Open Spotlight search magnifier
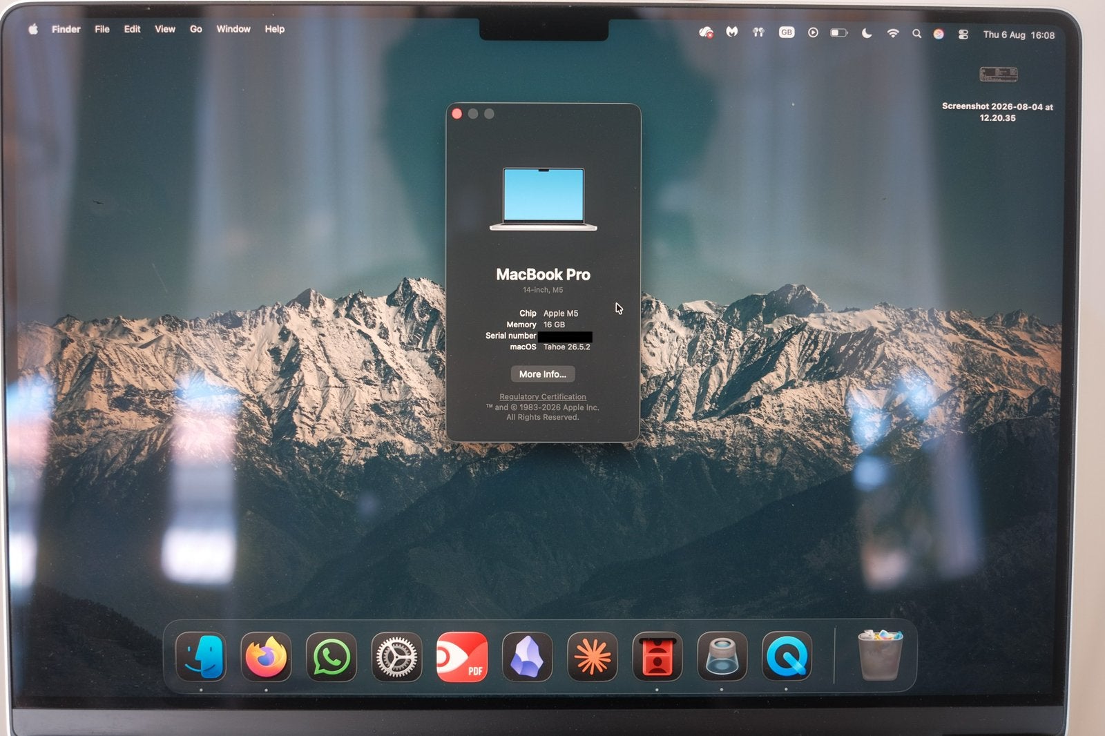 point(916,33)
